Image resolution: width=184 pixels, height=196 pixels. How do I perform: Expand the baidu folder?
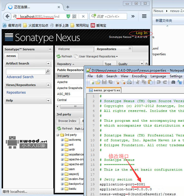coord(62,189)
